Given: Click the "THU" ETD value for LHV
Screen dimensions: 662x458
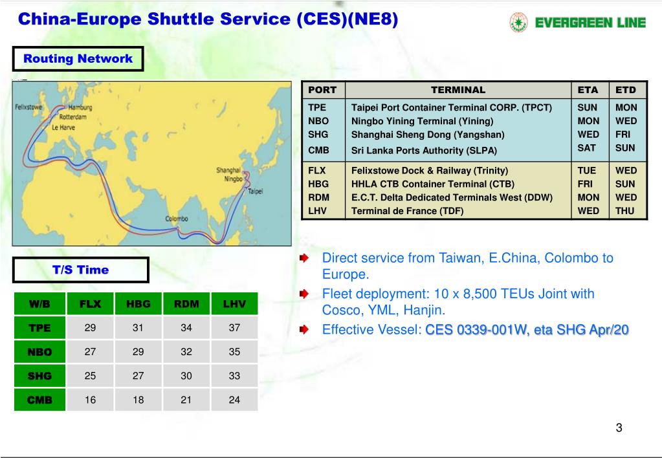Looking at the screenshot, I should [624, 211].
